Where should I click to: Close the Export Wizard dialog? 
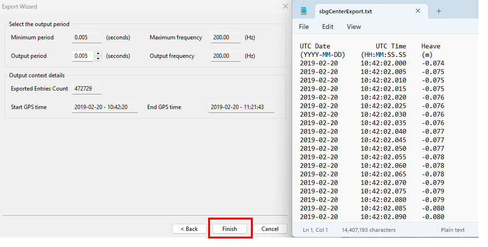pyautogui.click(x=286, y=6)
